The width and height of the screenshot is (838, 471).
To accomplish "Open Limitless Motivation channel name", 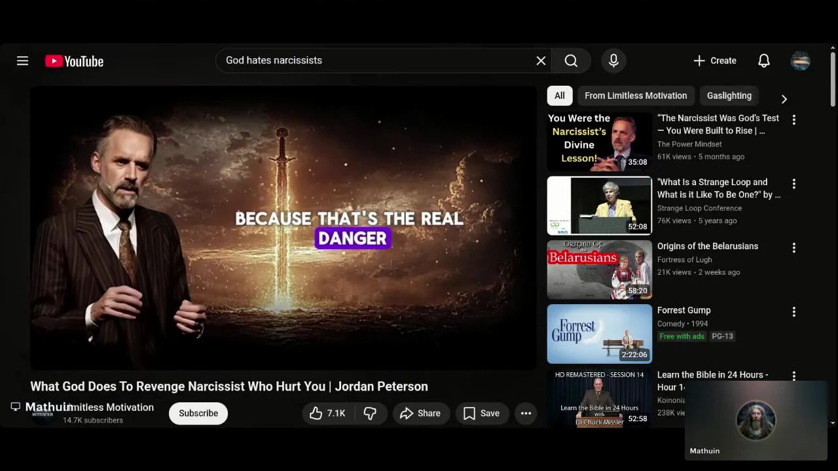I will [x=108, y=407].
